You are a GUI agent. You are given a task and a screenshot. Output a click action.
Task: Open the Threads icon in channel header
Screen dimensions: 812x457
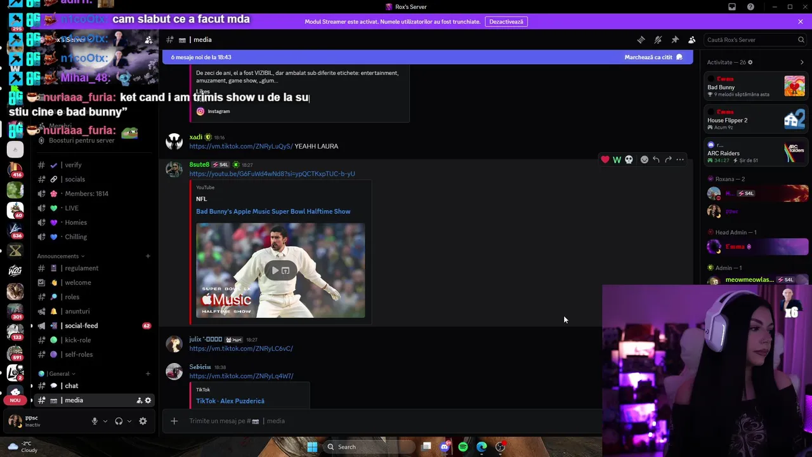pyautogui.click(x=641, y=39)
